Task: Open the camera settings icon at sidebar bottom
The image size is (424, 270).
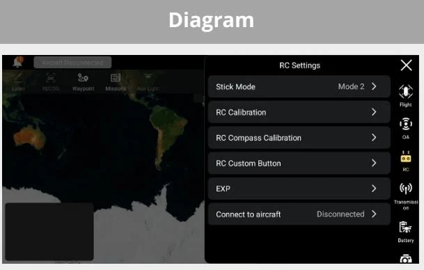Action: tap(406, 259)
